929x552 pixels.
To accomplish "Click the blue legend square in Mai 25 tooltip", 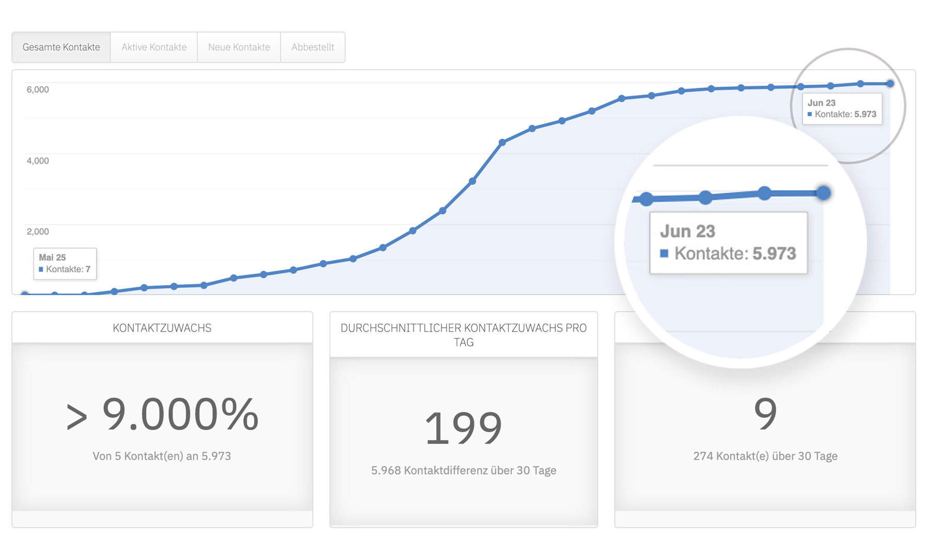I will tap(41, 269).
